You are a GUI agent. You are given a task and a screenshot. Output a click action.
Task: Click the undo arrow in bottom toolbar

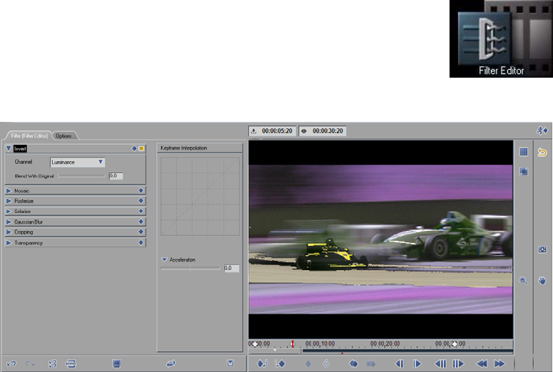point(12,363)
